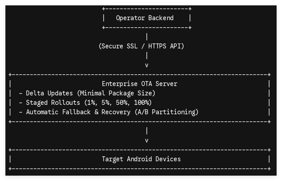Click the 1% rollout percentage
This screenshot has height=181, width=282.
(91, 103)
